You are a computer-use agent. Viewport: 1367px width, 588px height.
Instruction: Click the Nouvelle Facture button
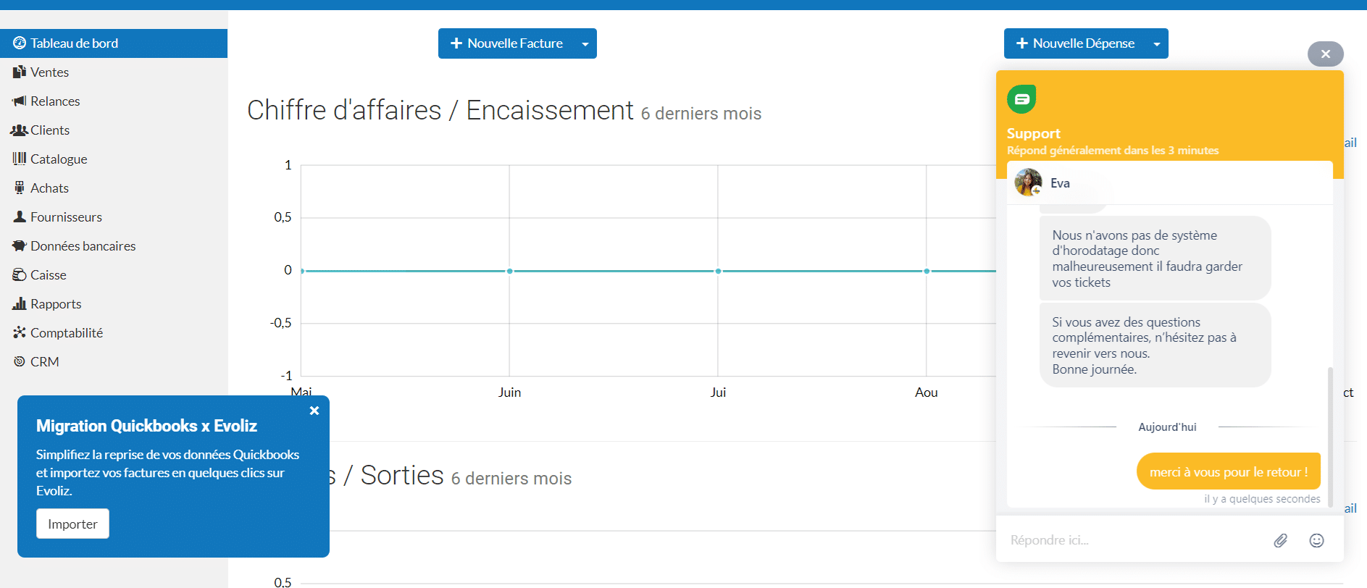click(x=506, y=43)
